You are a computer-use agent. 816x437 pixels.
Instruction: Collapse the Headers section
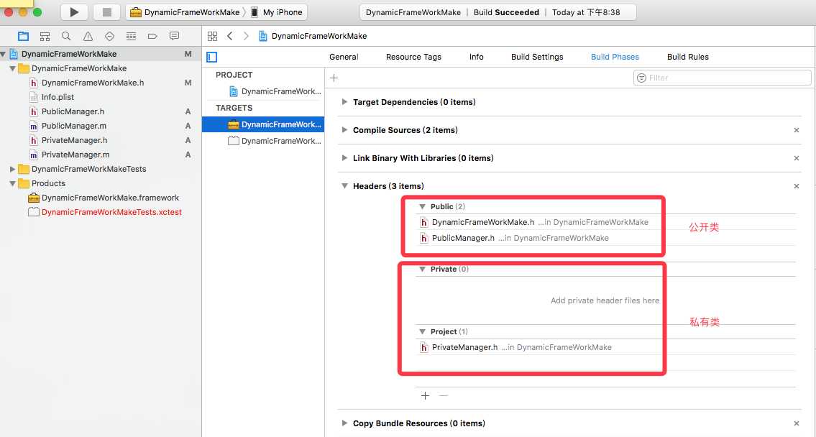344,185
